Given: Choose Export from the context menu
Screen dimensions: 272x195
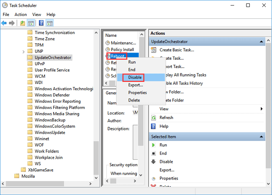Looking at the screenshot, I should tap(141, 85).
